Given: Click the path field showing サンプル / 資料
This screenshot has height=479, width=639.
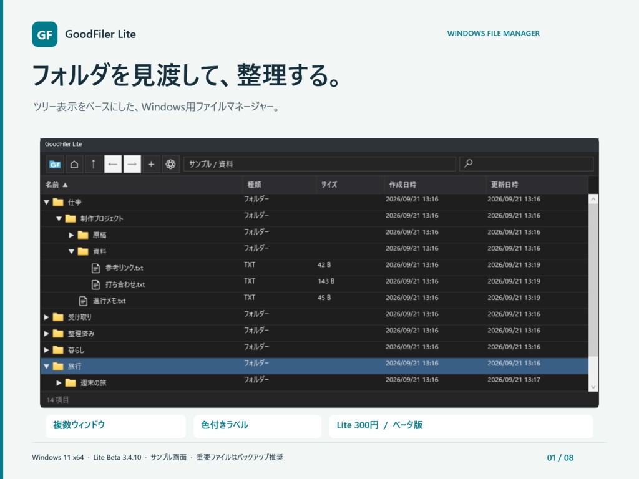Looking at the screenshot, I should 319,164.
